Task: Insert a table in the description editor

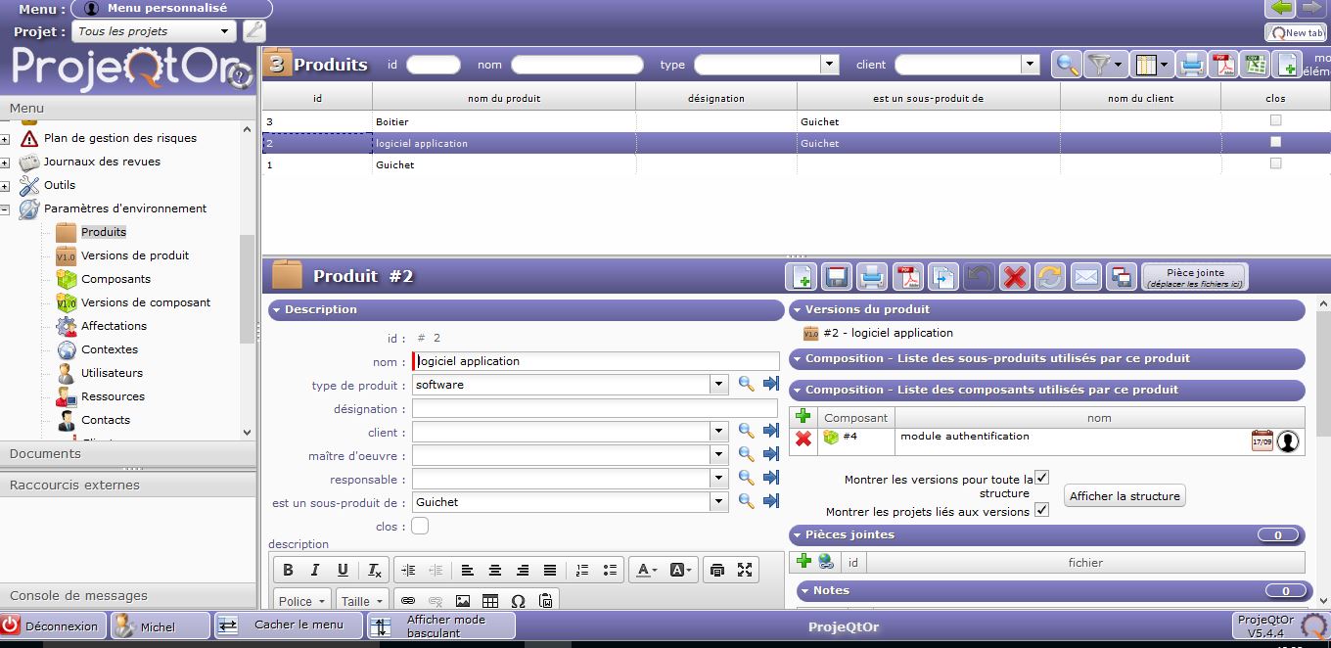Action: pyautogui.click(x=490, y=600)
